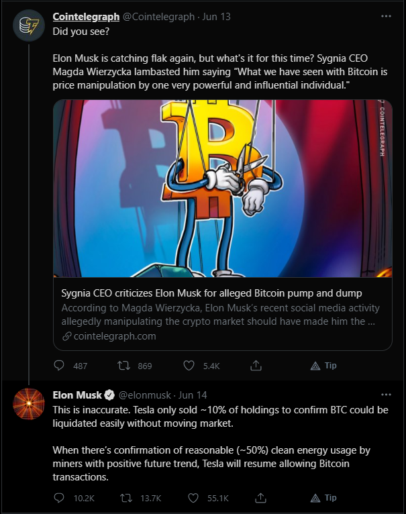The width and height of the screenshot is (406, 514).
Task: Click the @elonmusk handle
Action: pyautogui.click(x=145, y=395)
